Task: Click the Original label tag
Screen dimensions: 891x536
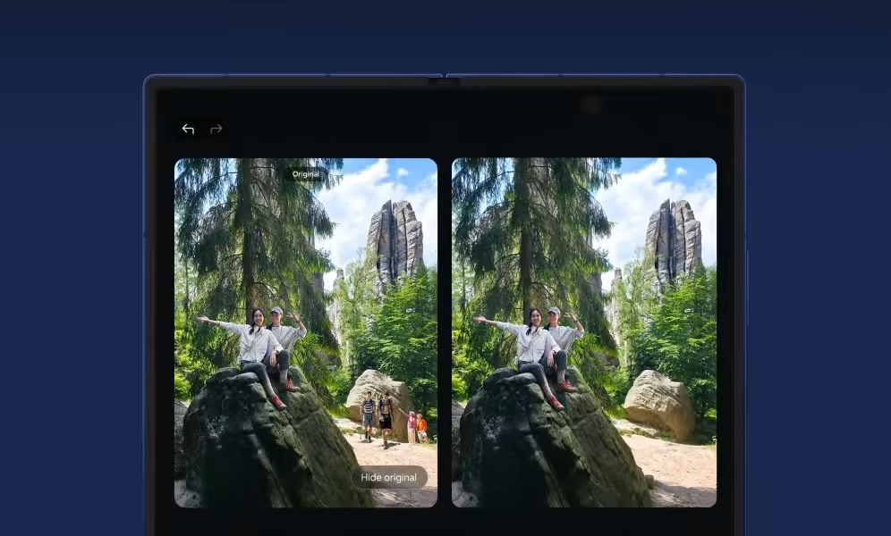Action: pos(305,174)
